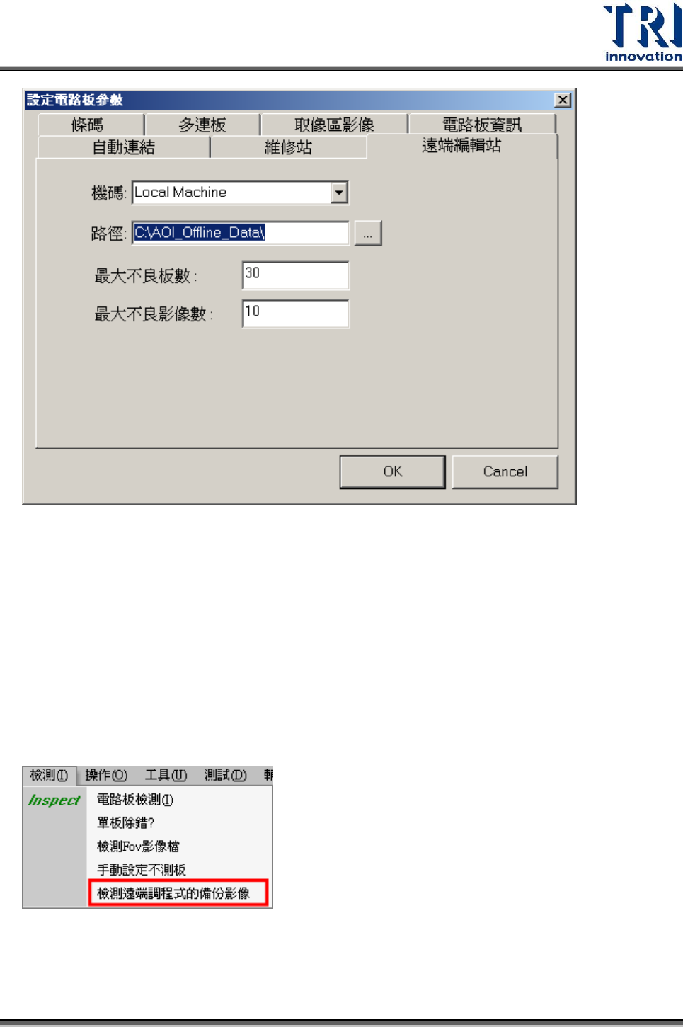683x1027 pixels.
Task: Select the 取像區影像 tab
Action: click(x=334, y=125)
